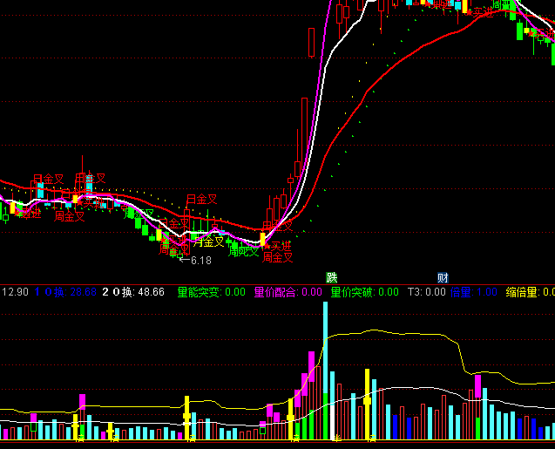
Task: Select the yellow candlestick at the price bottom
Action: click(x=263, y=238)
